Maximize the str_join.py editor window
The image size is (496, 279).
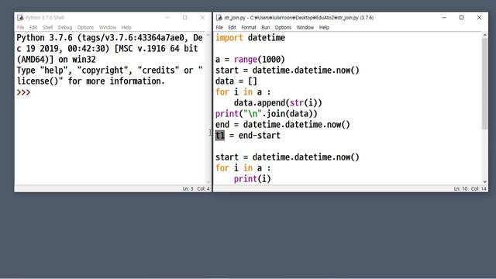[462, 18]
